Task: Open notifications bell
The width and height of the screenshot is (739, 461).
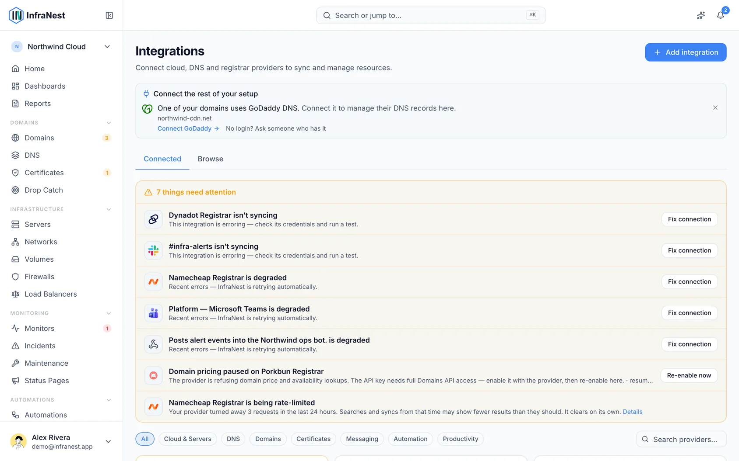Action: 720,15
